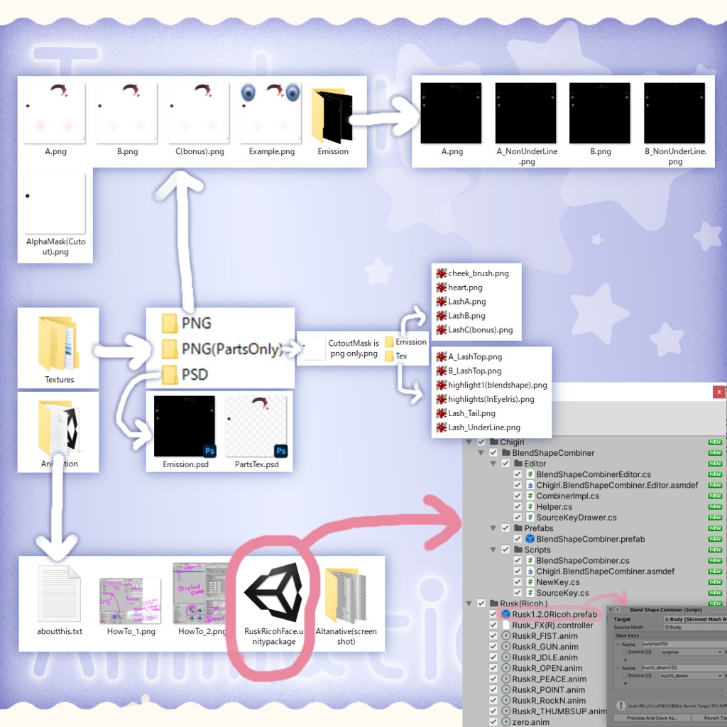
Task: Select heart.png file icon
Action: click(442, 288)
